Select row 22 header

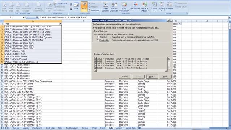pos(2,81)
